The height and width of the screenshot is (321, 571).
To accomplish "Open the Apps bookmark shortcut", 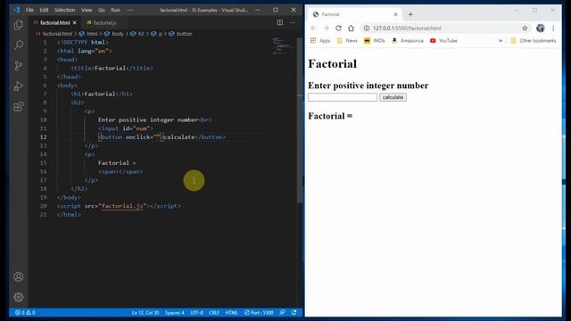I will (x=320, y=41).
